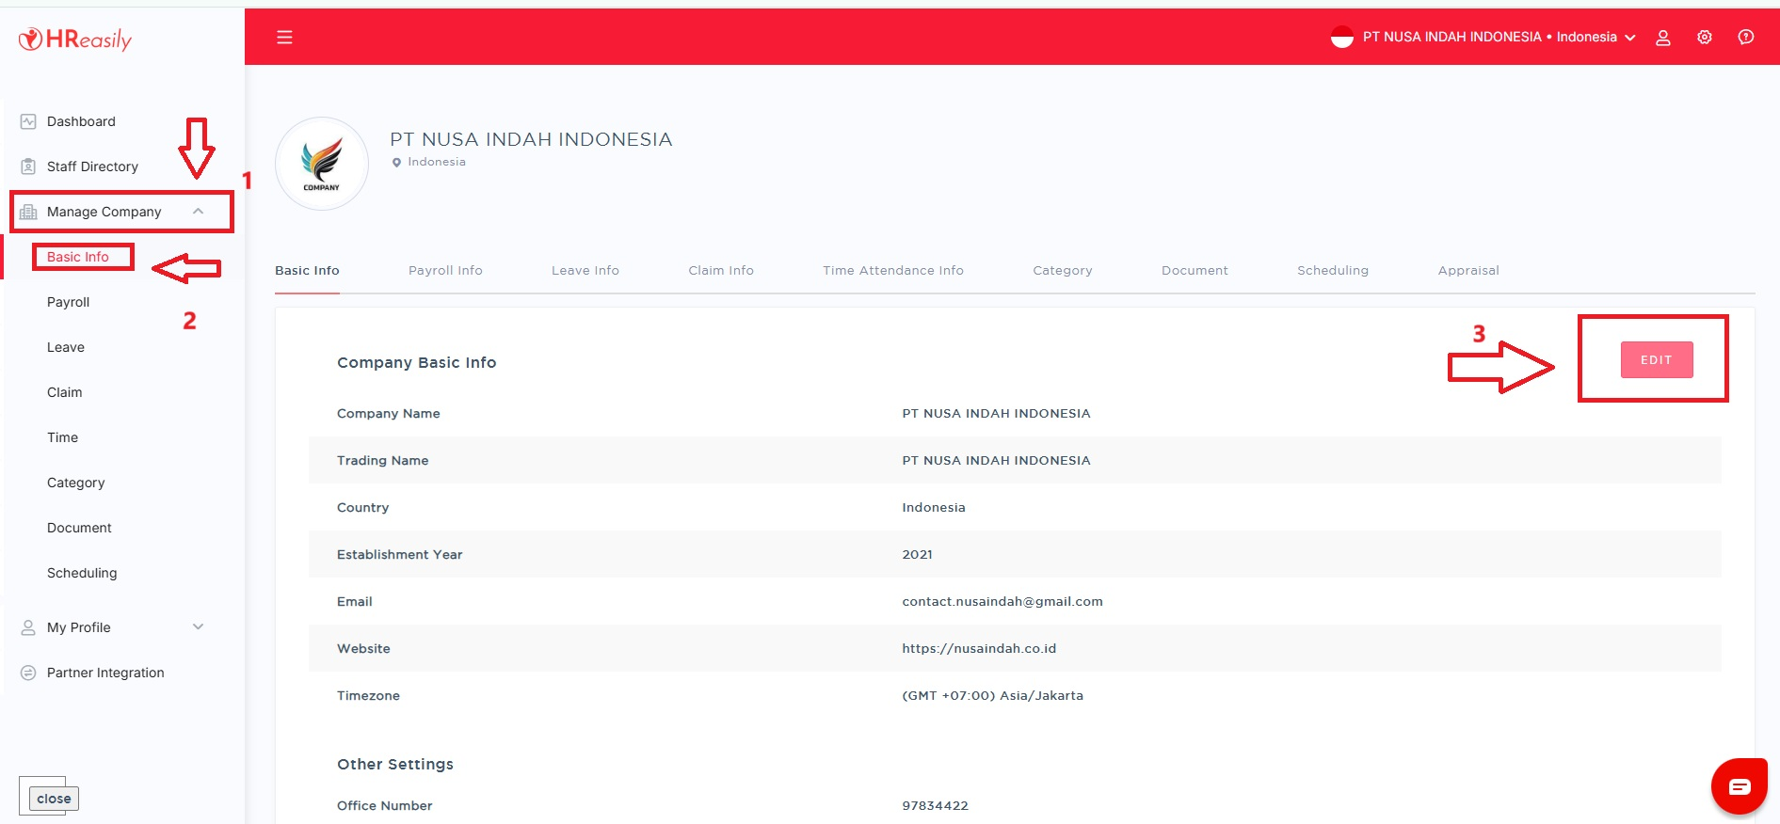Screen dimensions: 1780x824
Task: Open Partner Integration from sidebar
Action: click(105, 673)
